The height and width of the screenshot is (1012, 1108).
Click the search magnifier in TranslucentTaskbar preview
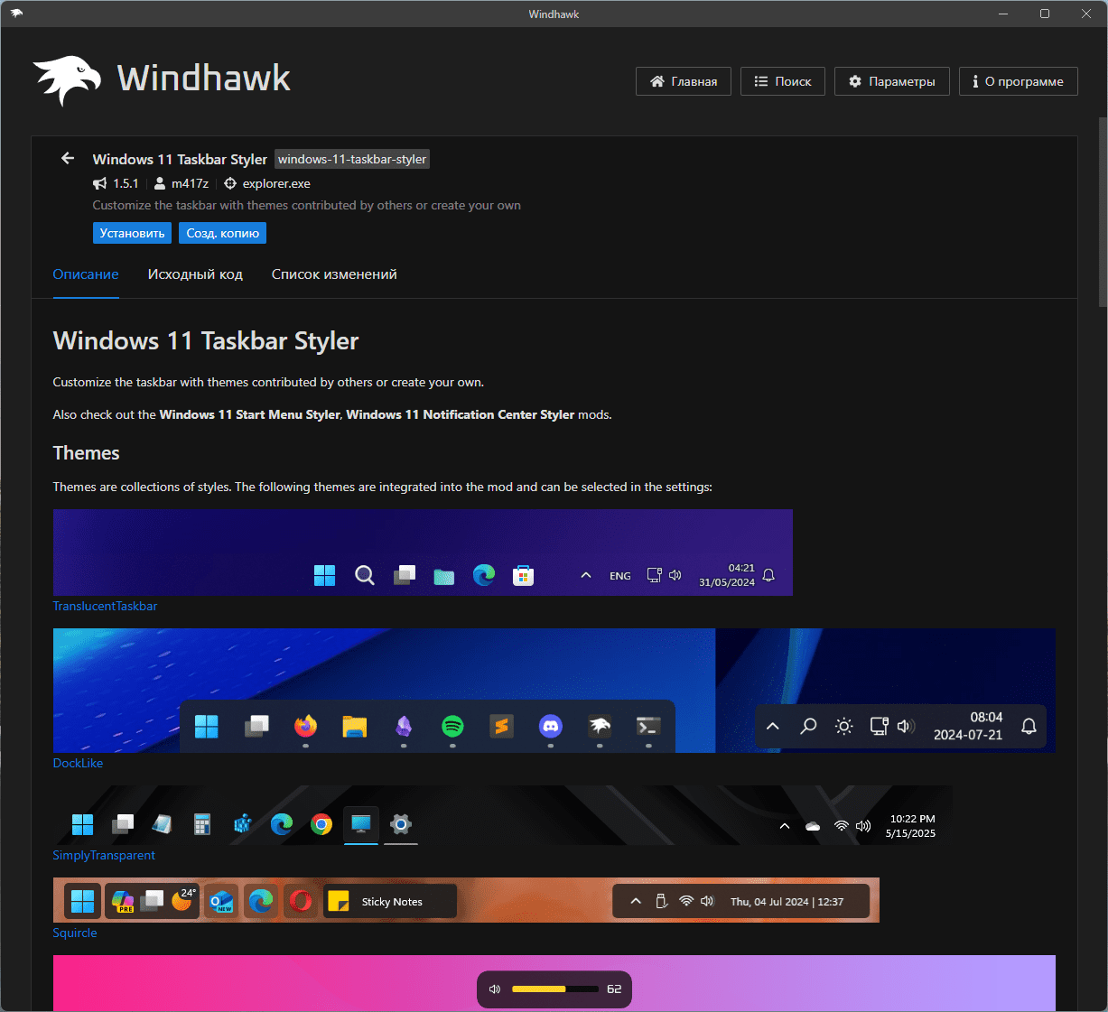coord(365,575)
